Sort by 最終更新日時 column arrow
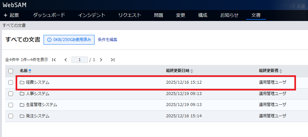Image resolution: width=308 pixels, height=137 pixels. click(x=192, y=71)
